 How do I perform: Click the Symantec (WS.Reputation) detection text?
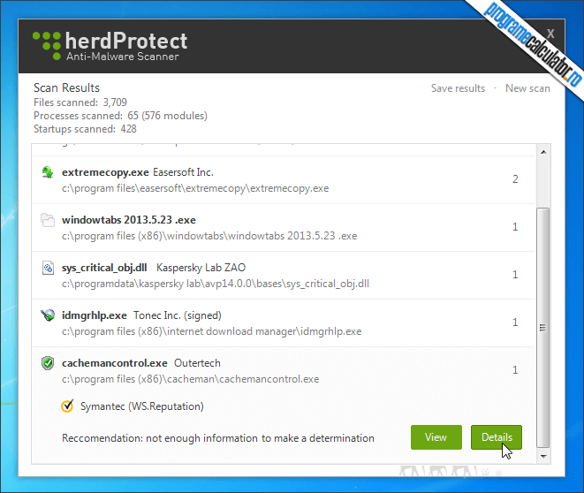point(142,406)
